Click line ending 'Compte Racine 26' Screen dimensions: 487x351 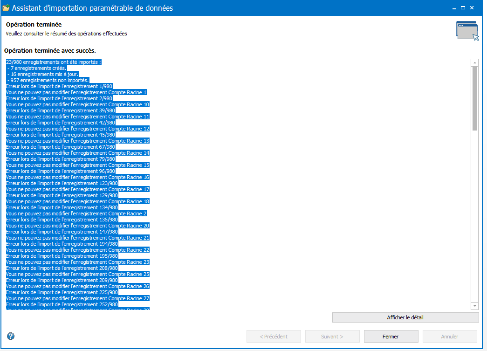click(78, 286)
